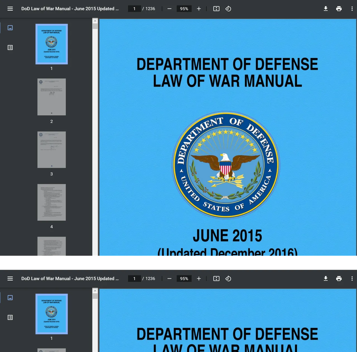
Task: Jump to page 2 thumbnail in the upper sidebar
Action: 52,97
